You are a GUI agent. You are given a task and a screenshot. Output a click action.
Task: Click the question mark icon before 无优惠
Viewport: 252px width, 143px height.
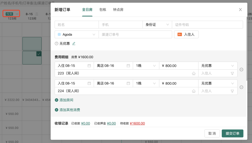[x=56, y=43]
